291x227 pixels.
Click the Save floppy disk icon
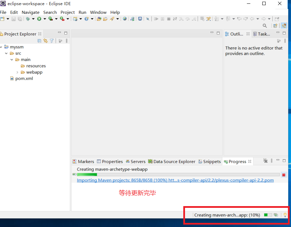point(14,19)
